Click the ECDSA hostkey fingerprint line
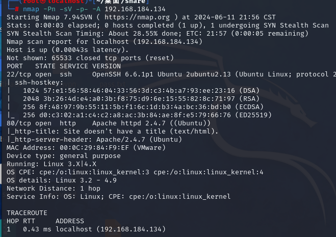336x237 pixels. point(143,107)
